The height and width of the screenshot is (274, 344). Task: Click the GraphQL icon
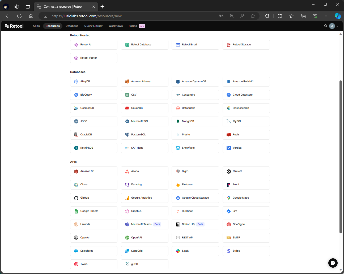(127, 211)
